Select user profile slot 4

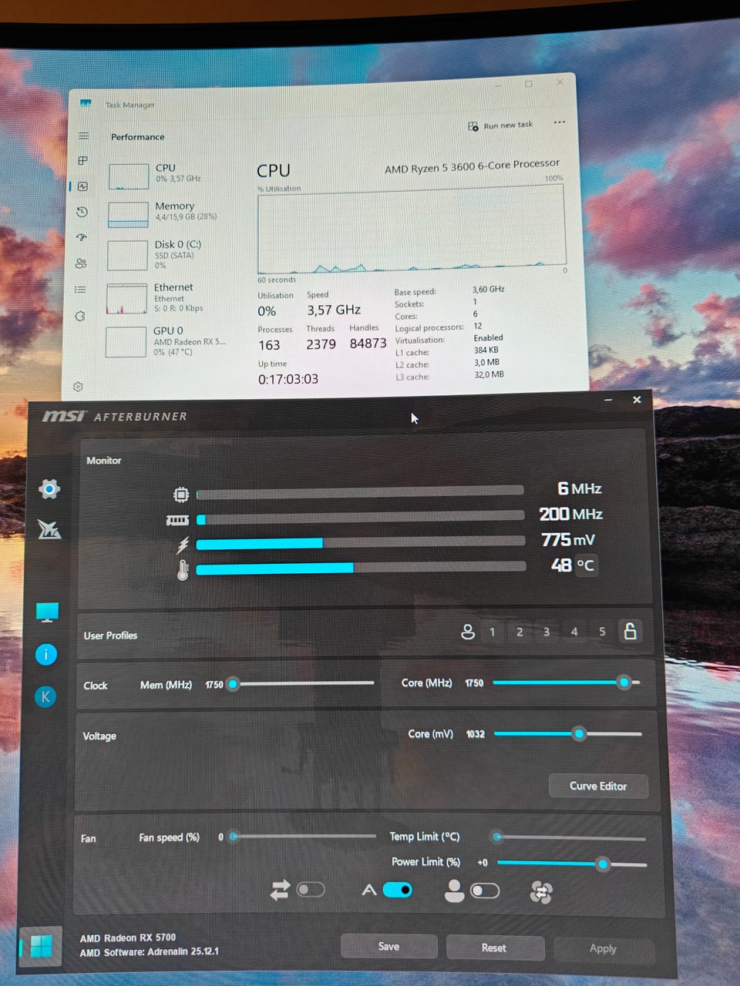tap(574, 632)
